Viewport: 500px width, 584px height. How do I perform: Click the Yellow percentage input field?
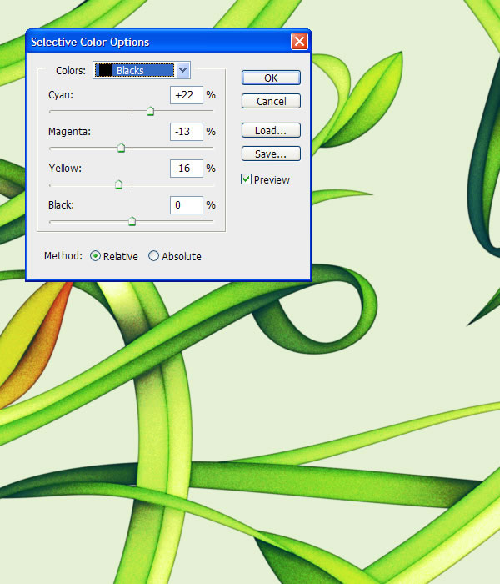(x=187, y=169)
